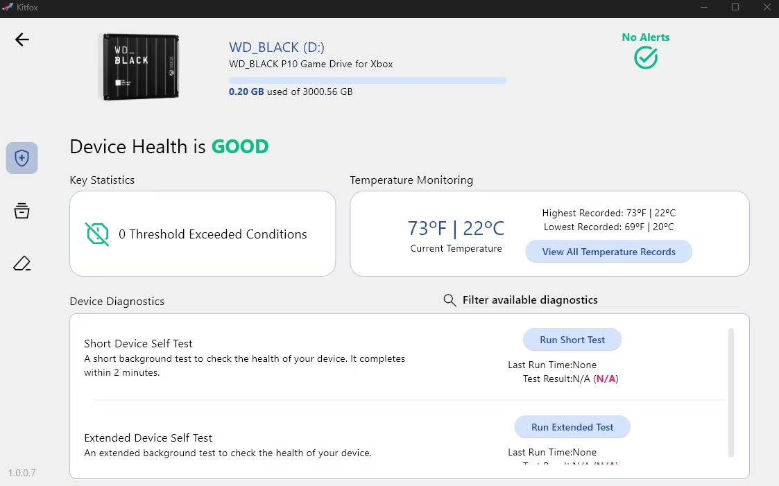Click the current temperature reading

point(456,228)
